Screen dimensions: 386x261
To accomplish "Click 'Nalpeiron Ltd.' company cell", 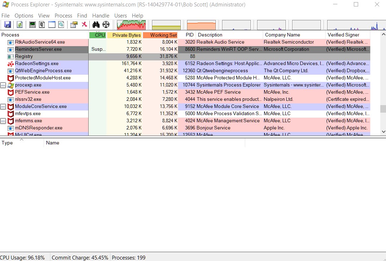I will pyautogui.click(x=278, y=99).
